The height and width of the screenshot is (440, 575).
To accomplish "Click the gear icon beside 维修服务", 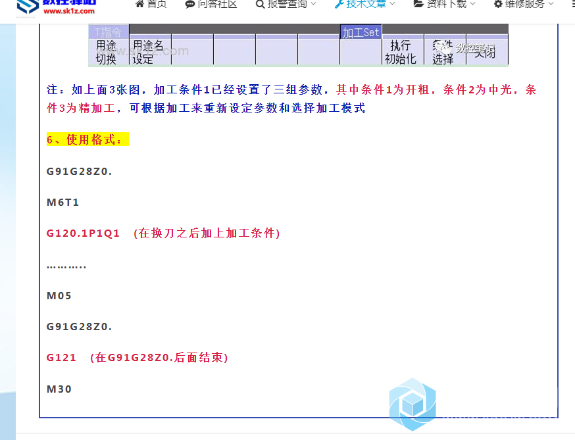I will (498, 4).
